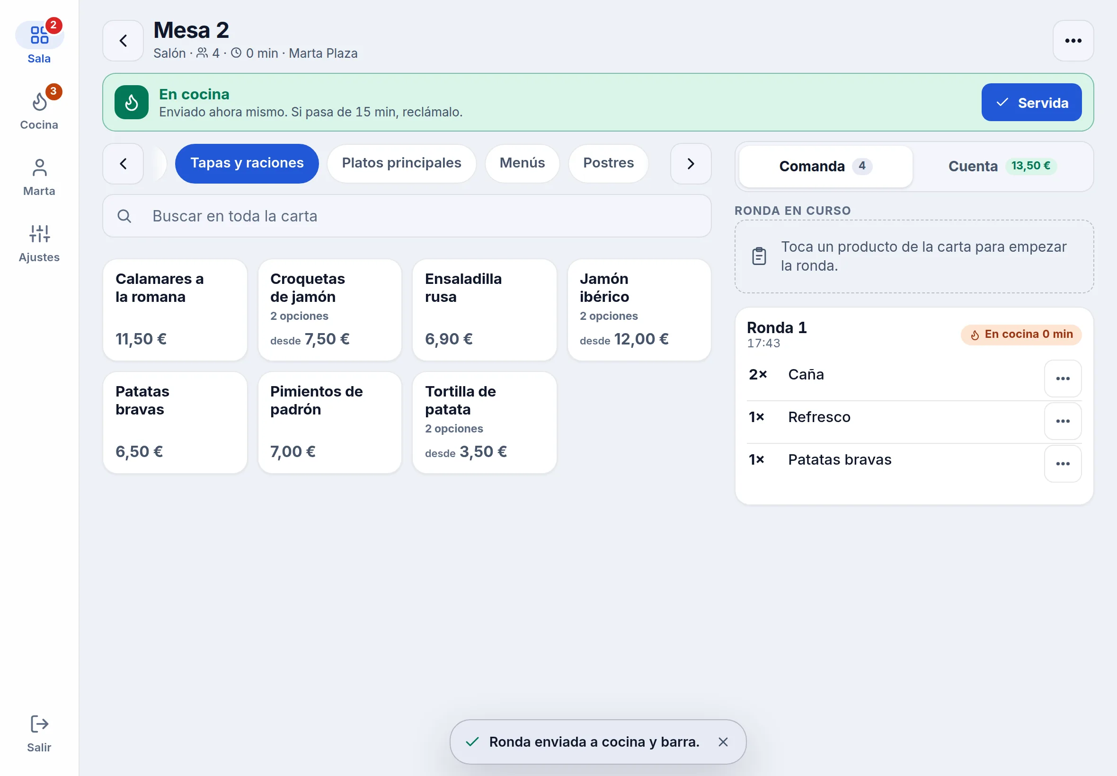1117x776 pixels.
Task: Open options for Patatas bravas line
Action: coord(1063,463)
